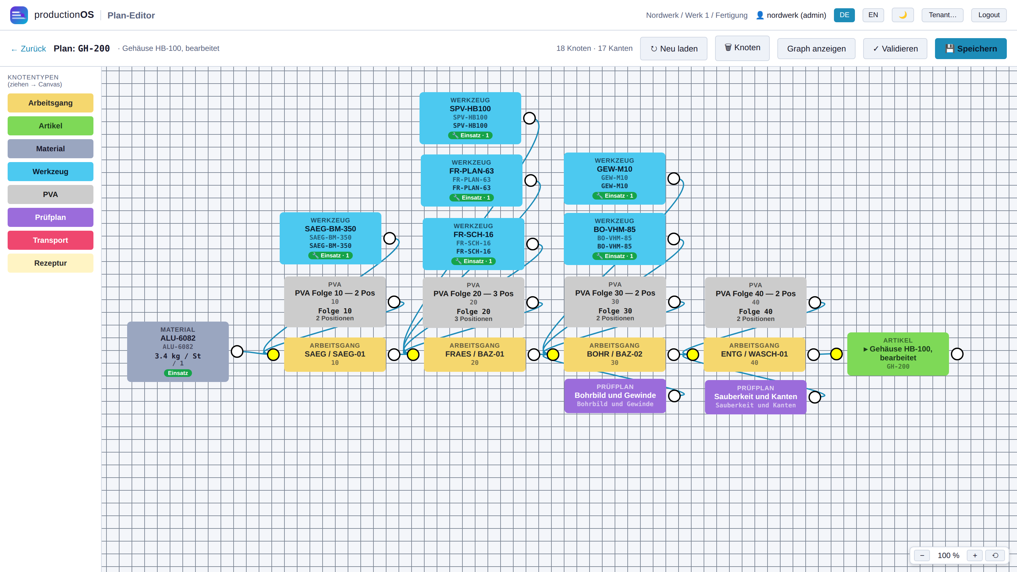
Task: Click the Einsatz badge on ALU-6082
Action: click(x=178, y=373)
